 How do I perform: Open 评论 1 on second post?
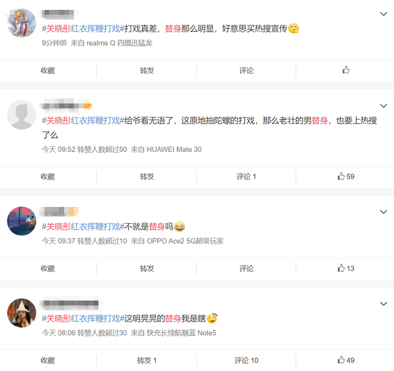pyautogui.click(x=246, y=177)
